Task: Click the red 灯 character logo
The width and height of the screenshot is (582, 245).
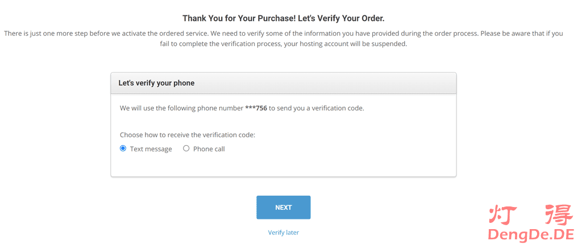Action: coord(501,213)
